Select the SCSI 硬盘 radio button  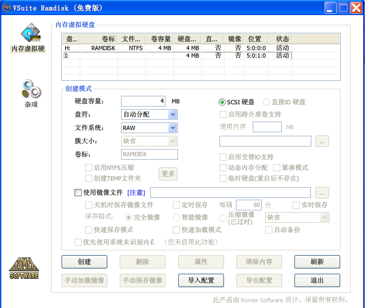[222, 102]
